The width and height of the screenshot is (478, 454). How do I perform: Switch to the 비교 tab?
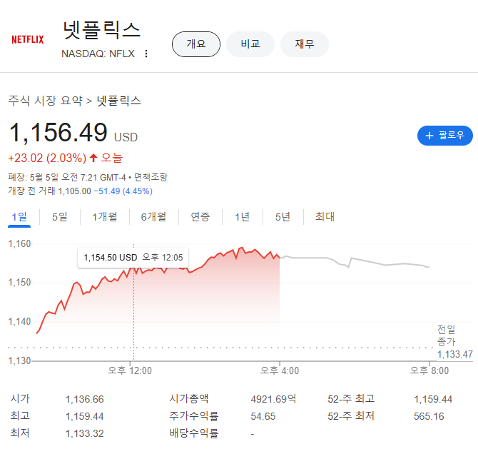250,44
